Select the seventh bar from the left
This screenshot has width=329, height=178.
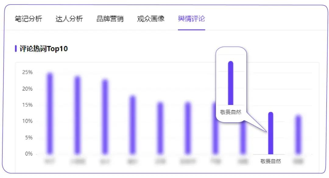click(215, 128)
